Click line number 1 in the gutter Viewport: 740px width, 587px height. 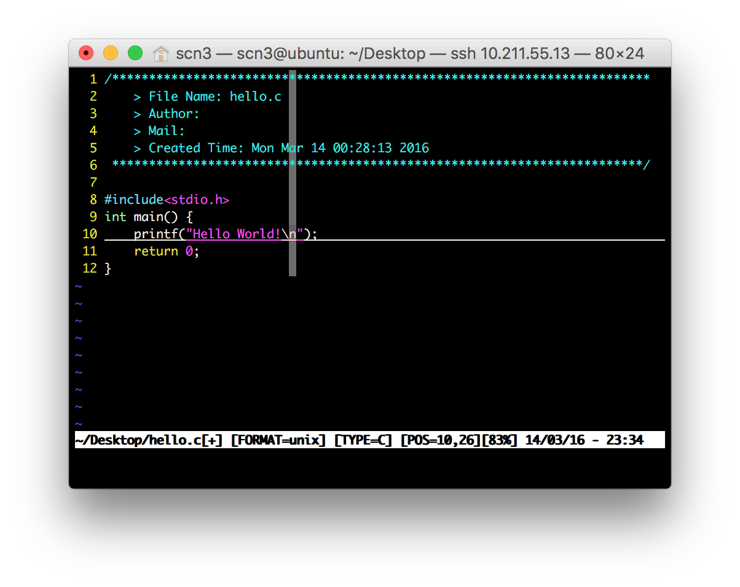93,79
